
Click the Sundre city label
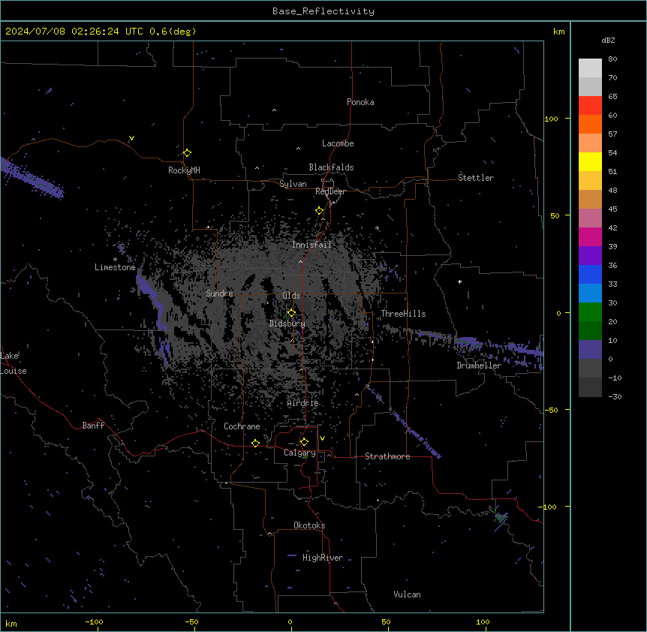(219, 293)
